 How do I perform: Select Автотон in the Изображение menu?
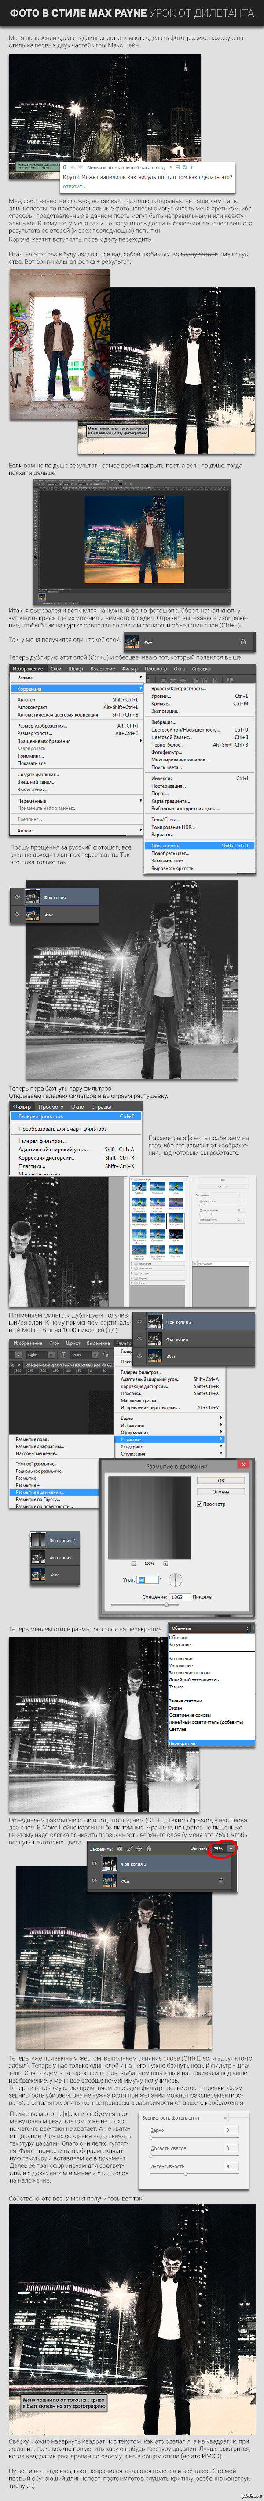[77, 699]
